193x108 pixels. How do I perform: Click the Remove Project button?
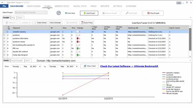(110, 13)
